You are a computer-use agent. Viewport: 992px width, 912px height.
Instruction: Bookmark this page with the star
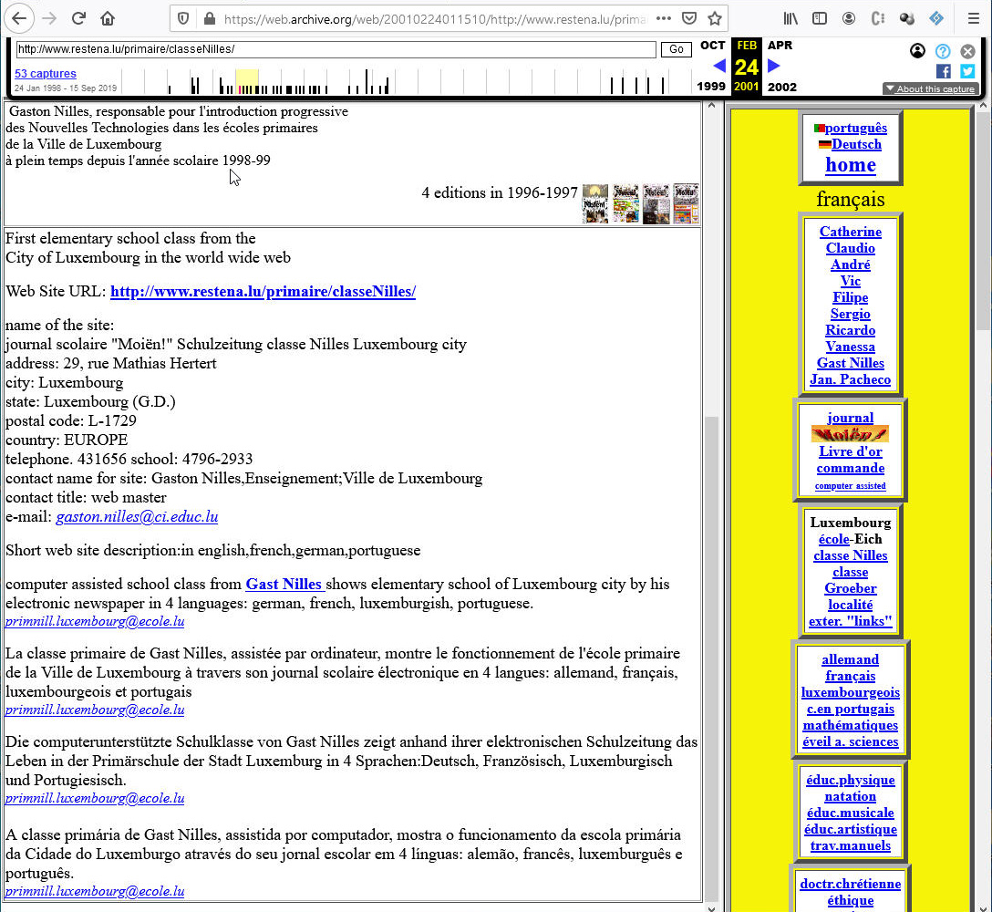[715, 18]
